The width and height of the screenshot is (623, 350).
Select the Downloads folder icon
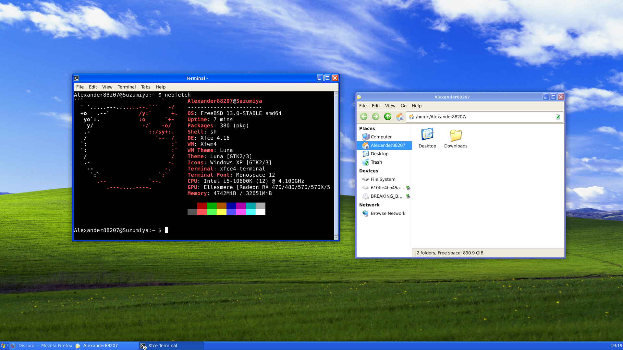[x=456, y=134]
